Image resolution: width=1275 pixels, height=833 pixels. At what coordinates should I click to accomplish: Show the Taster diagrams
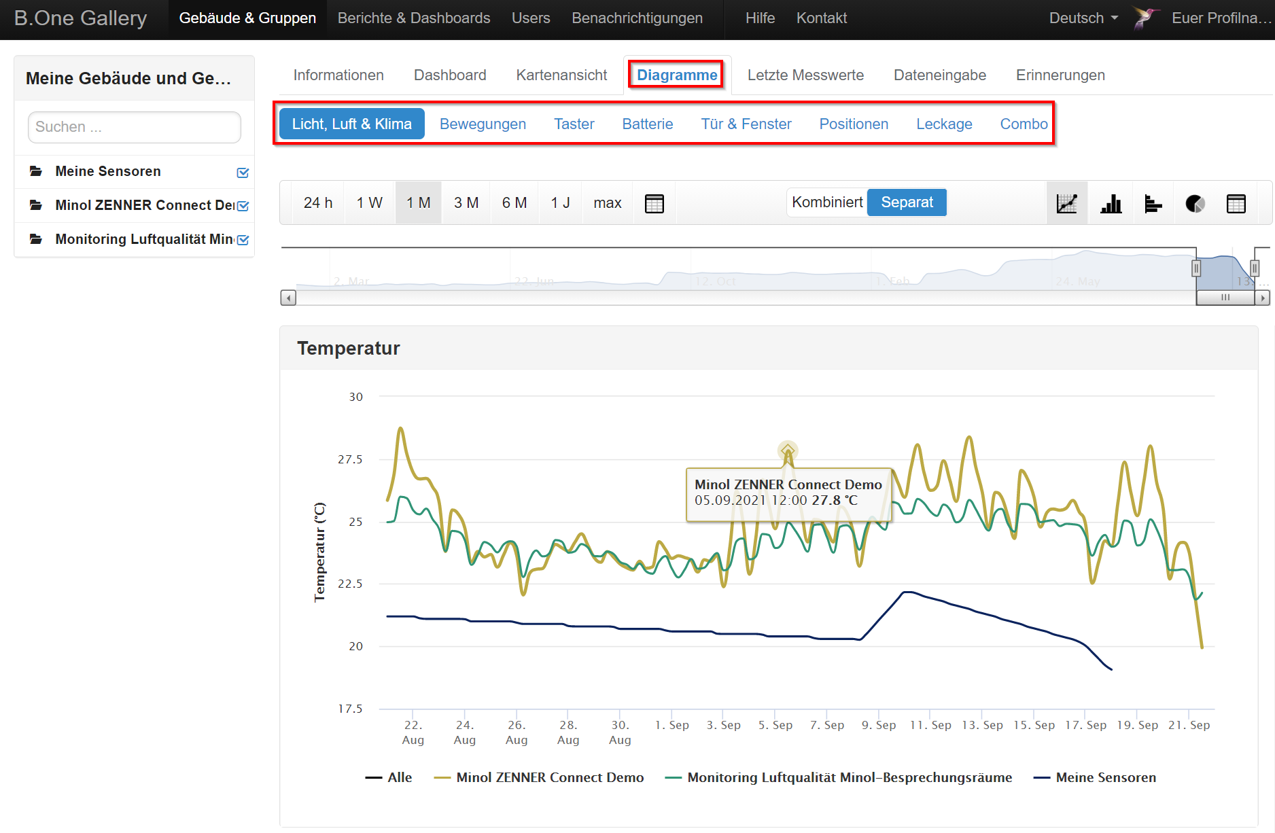pos(574,124)
